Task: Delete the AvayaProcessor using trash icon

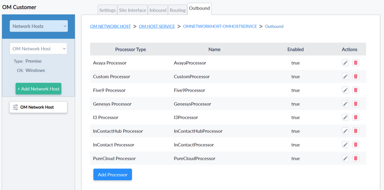Action: coord(356,63)
